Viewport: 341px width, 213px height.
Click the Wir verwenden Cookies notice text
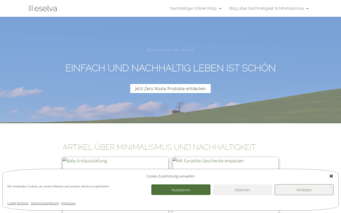tap(59, 186)
